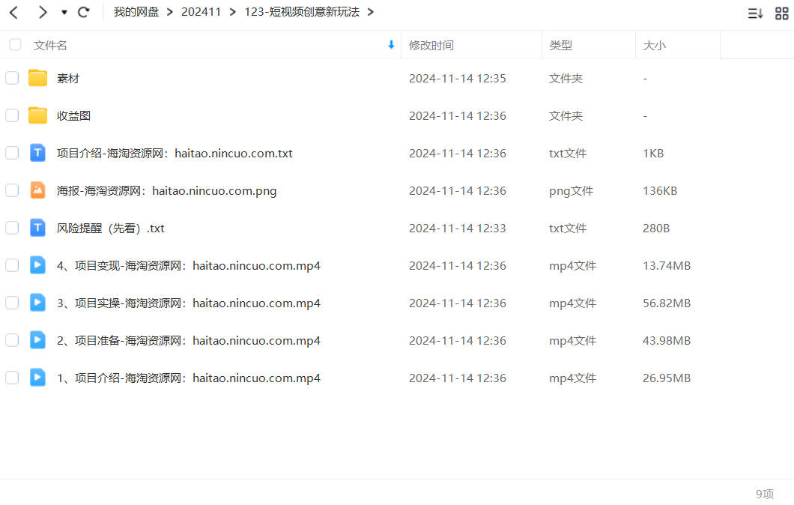Screen dimensions: 794x505
Task: Select 海报-海淘资源网 png filename
Action: [166, 191]
